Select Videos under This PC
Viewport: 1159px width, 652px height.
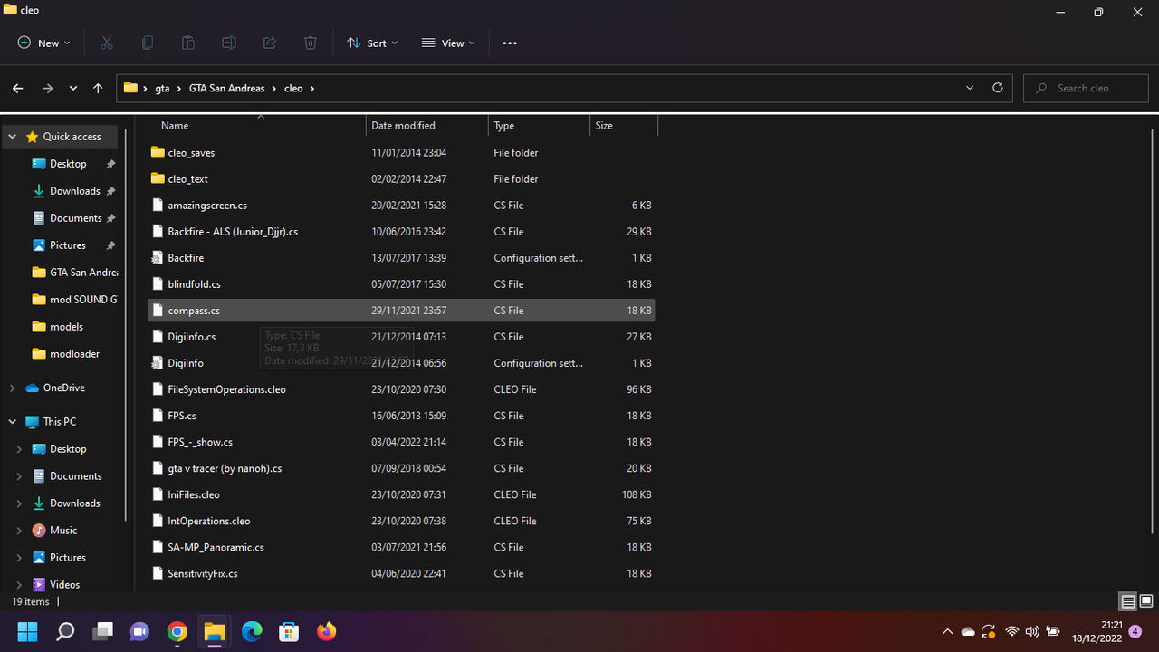62,585
